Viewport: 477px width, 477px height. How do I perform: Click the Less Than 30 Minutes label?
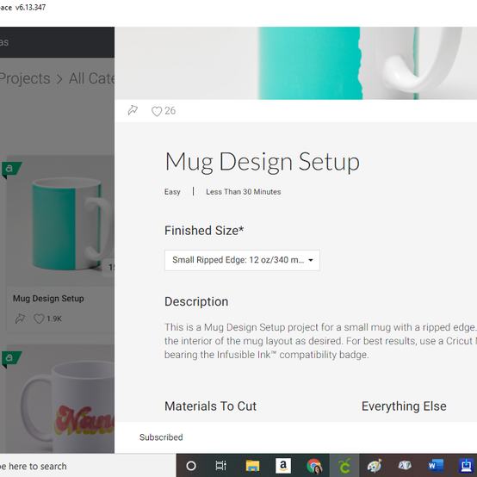pos(244,192)
